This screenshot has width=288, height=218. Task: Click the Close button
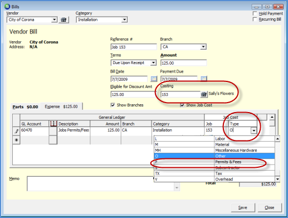270,207
